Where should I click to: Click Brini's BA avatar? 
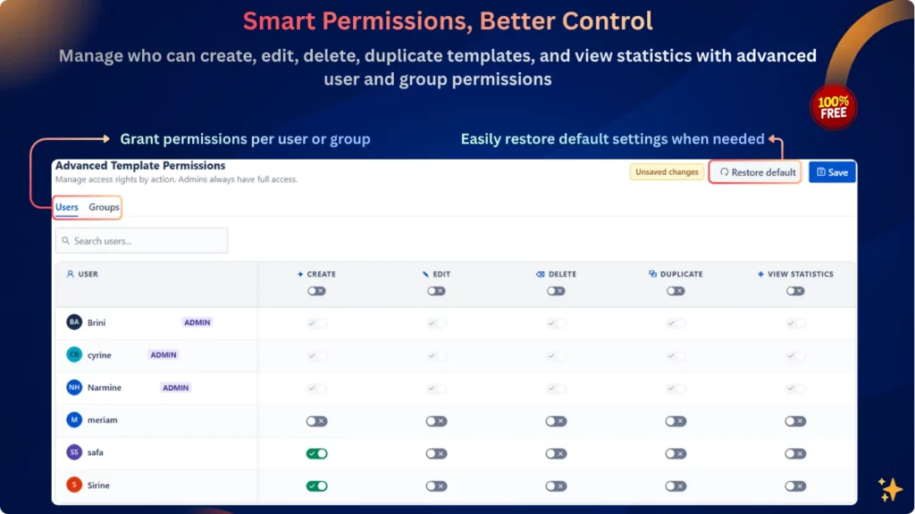coord(74,321)
